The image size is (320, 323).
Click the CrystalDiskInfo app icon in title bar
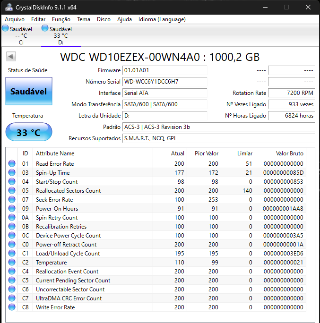coord(9,7)
